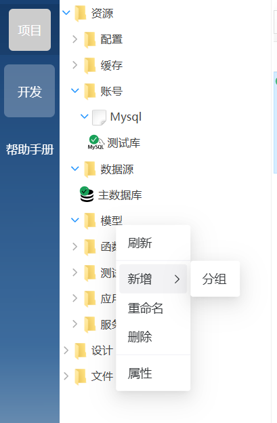Click the MySQL icon beside 测试库
This screenshot has height=423, width=277.
[x=95, y=142]
